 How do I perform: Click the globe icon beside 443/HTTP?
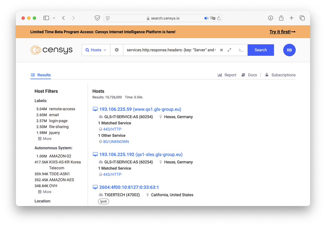(101, 129)
